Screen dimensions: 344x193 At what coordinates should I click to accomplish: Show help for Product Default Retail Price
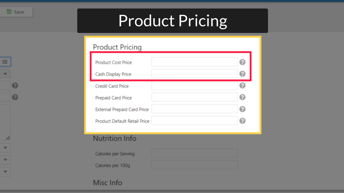point(243,121)
